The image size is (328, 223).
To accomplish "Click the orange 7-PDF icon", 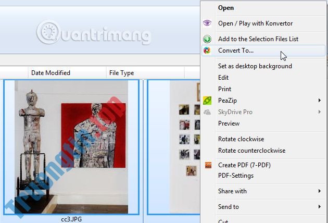I will tap(207, 165).
